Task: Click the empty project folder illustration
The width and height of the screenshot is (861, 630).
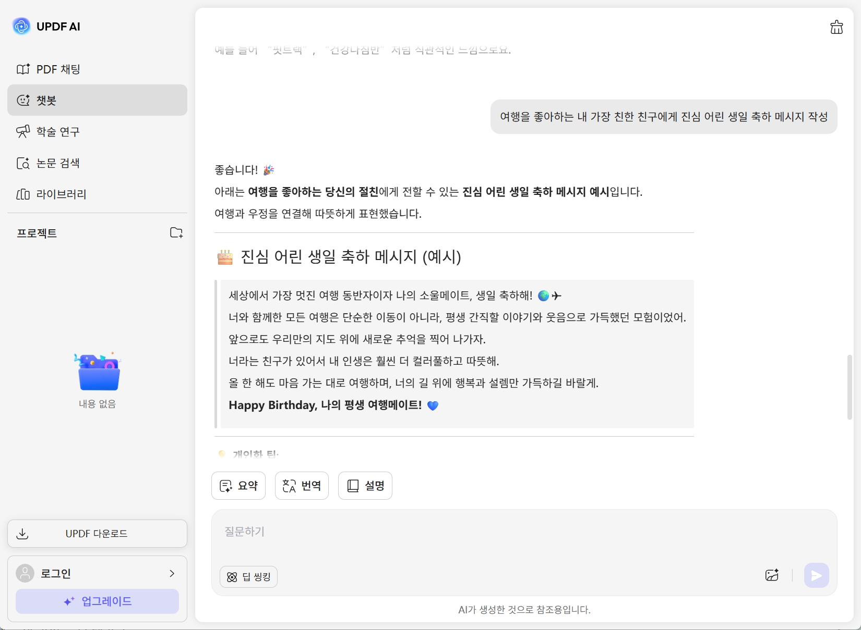Action: pos(98,372)
